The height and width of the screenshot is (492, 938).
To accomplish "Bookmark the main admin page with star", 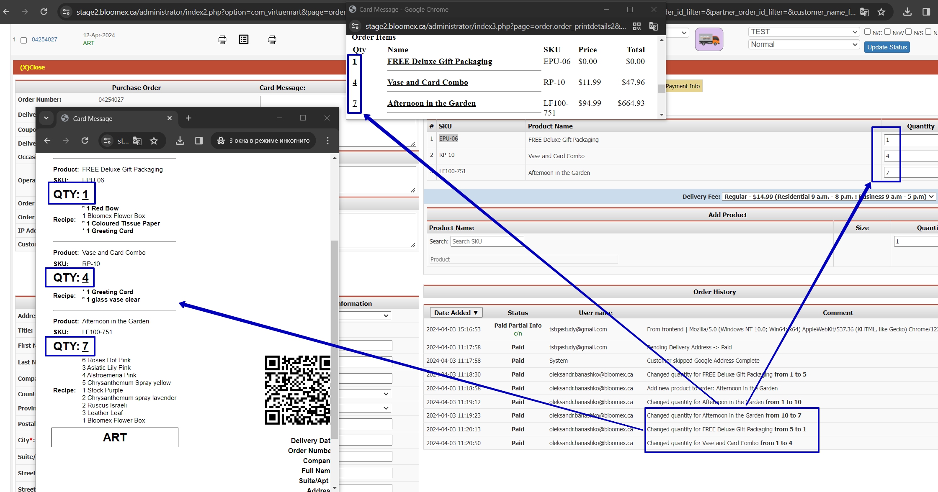I will click(881, 12).
